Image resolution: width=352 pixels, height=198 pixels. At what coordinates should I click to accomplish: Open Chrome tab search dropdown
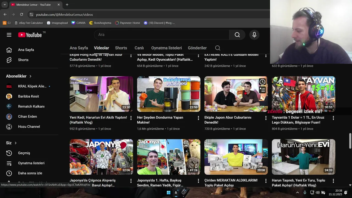coord(4,5)
